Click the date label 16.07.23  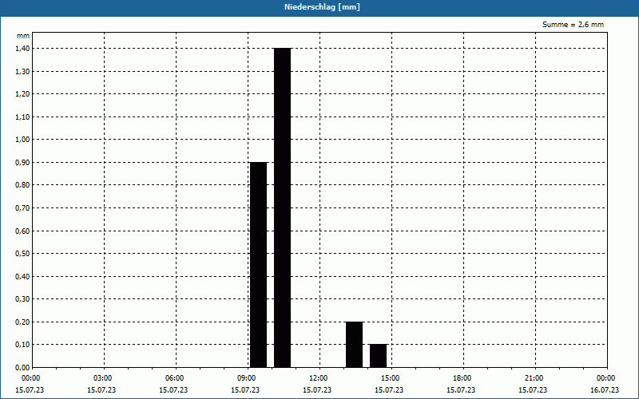(605, 390)
